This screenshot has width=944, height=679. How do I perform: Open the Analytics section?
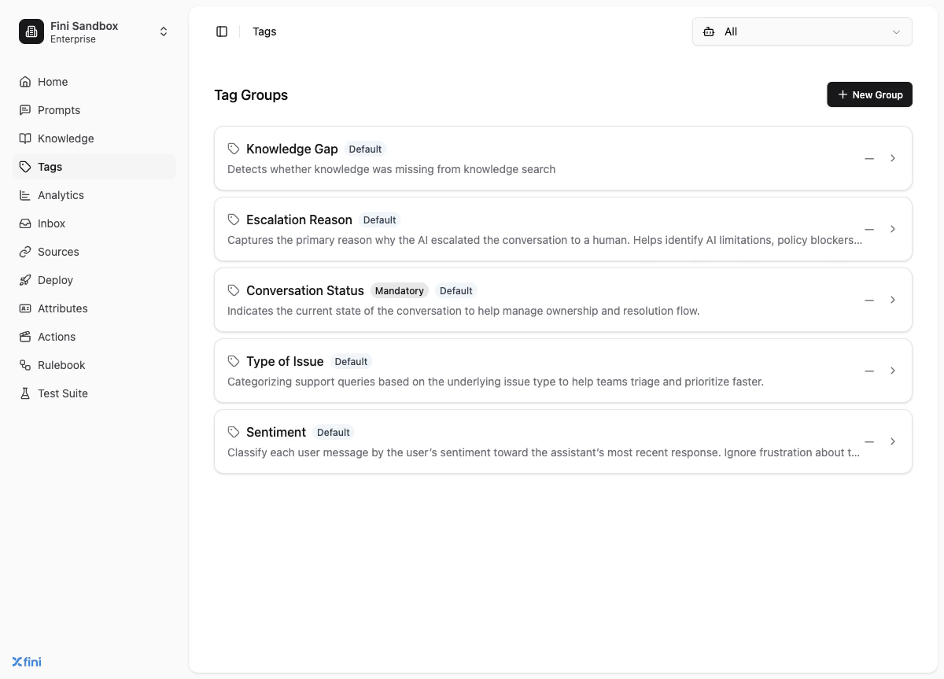61,195
